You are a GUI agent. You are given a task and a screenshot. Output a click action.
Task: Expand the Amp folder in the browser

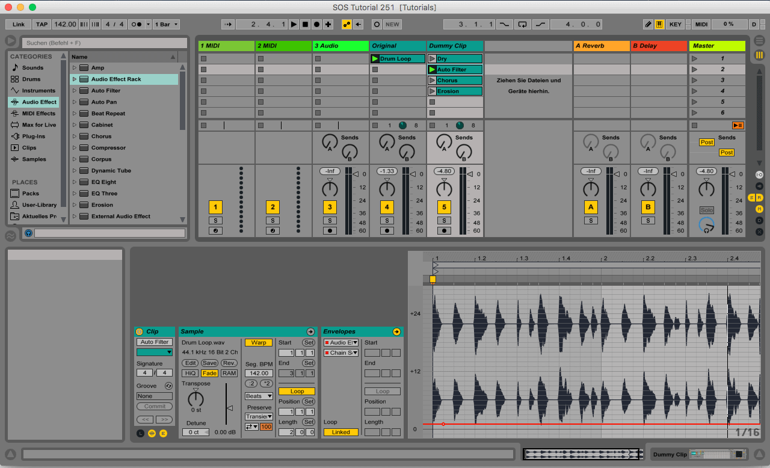[75, 67]
